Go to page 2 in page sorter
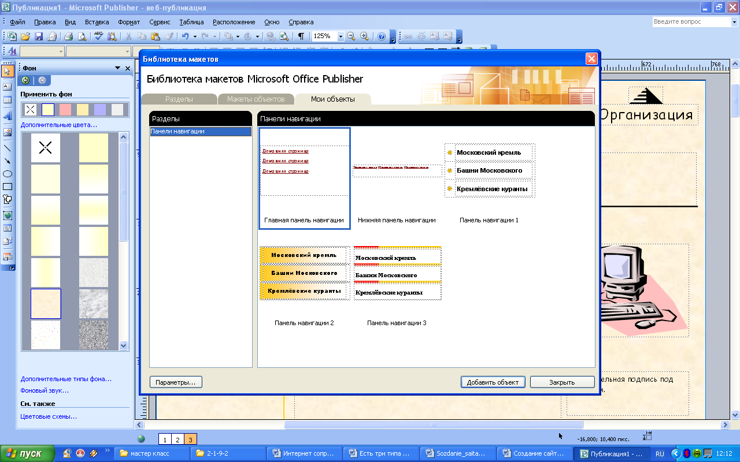 coord(177,439)
